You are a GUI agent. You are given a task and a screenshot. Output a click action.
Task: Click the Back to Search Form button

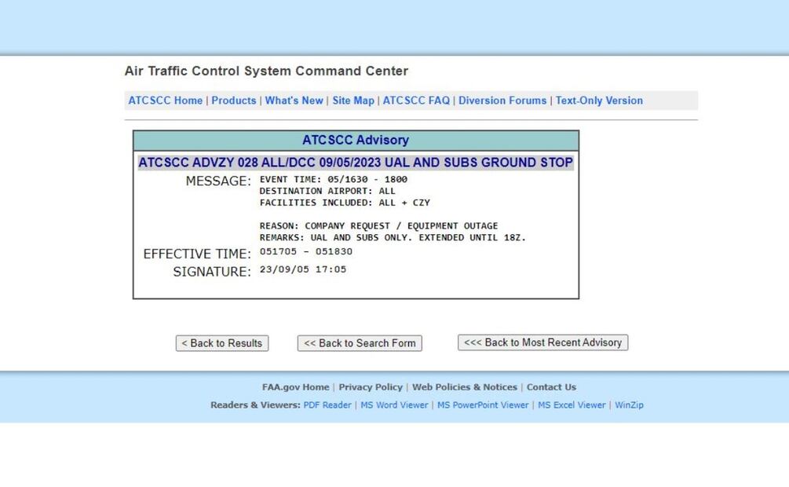click(x=360, y=343)
